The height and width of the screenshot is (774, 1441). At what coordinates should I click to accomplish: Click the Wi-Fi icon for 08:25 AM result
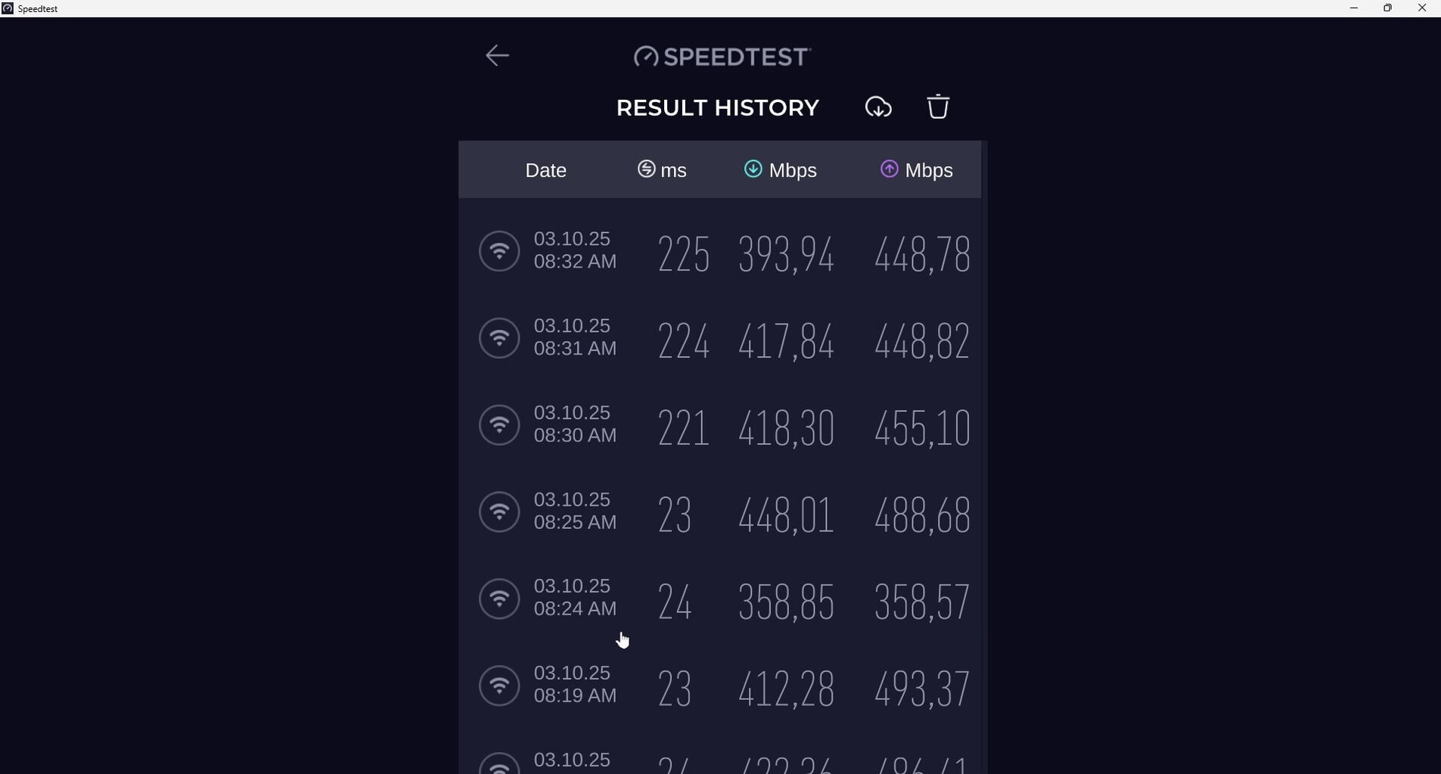click(x=499, y=512)
